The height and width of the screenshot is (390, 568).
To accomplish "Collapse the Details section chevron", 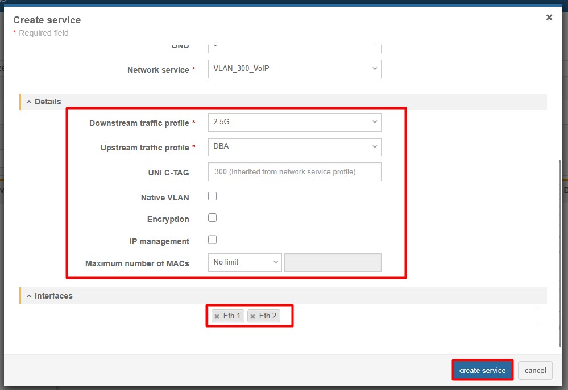I will pyautogui.click(x=29, y=102).
